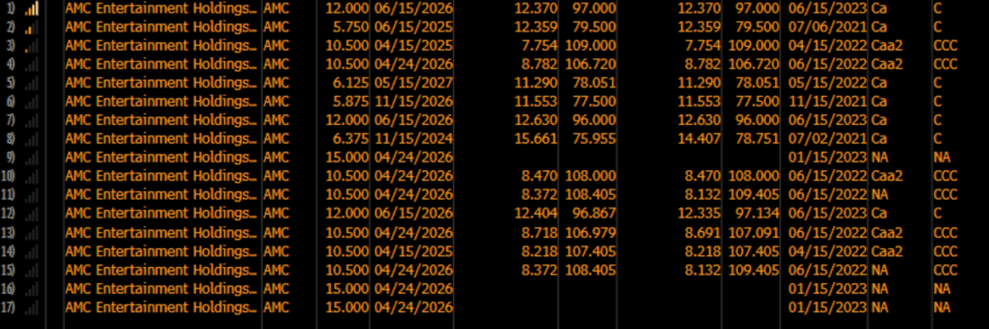989x329 pixels.
Task: Click the liquidity bars icon in row 3
Action: 31,46
